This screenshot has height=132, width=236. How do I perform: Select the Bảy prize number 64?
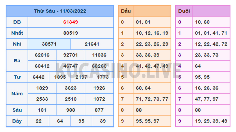[x=60, y=121]
